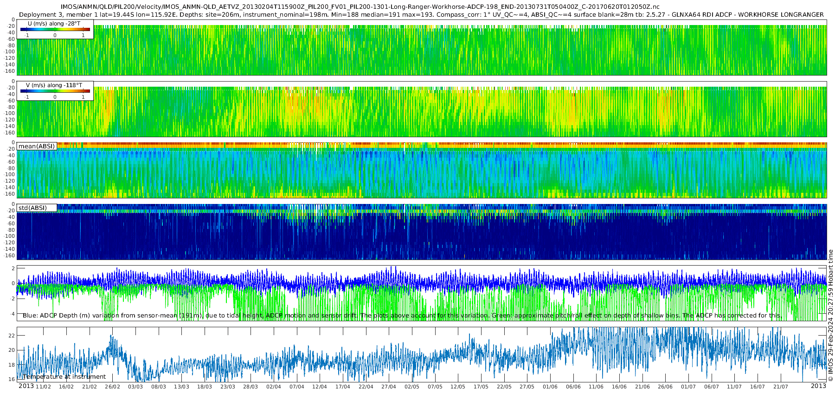
Task: Click the 27/05 date tick label
Action: coord(527,387)
